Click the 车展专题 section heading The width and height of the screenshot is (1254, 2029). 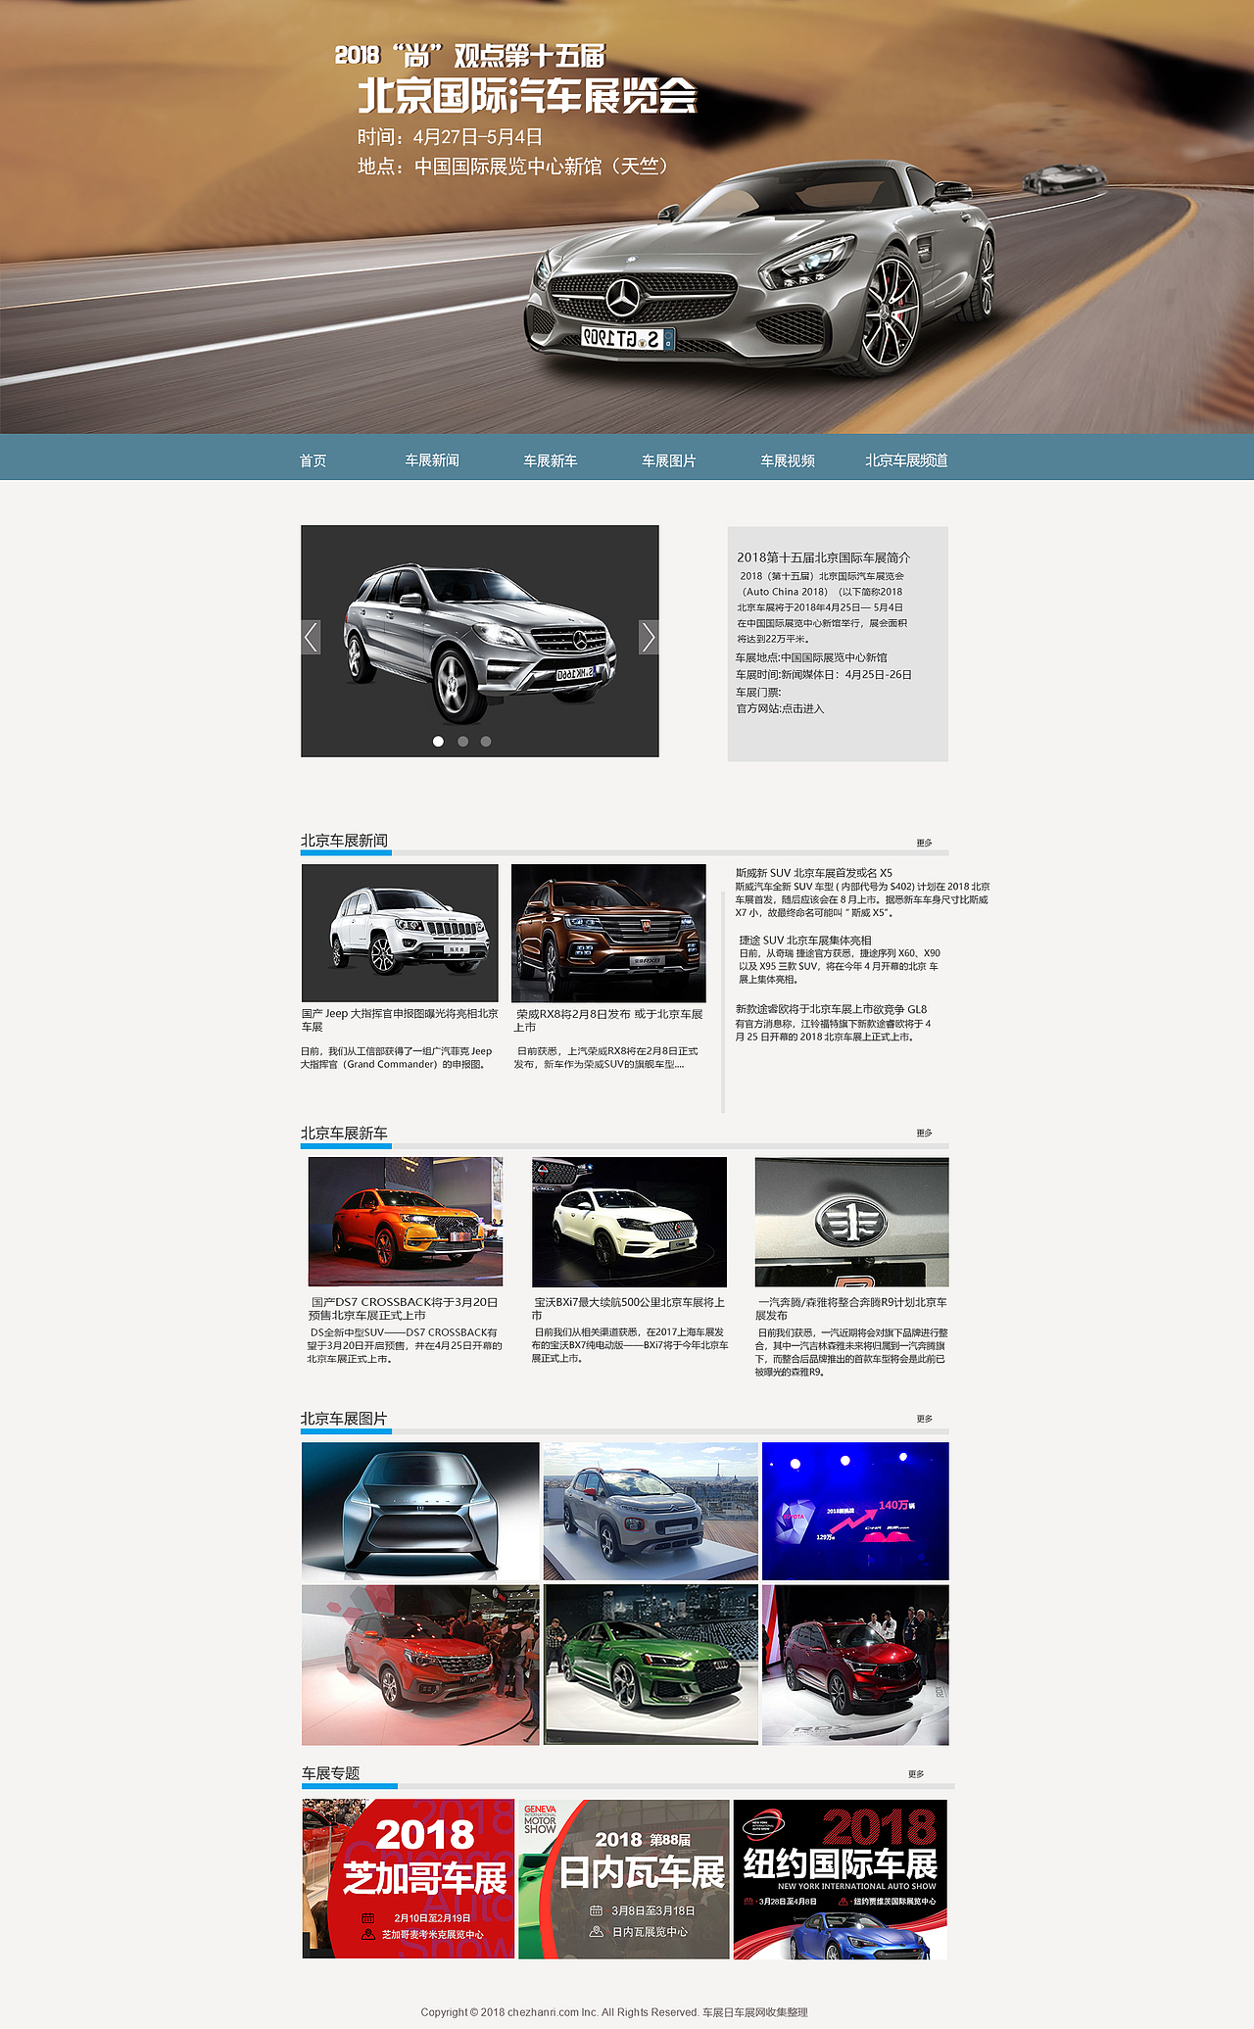[x=331, y=1773]
